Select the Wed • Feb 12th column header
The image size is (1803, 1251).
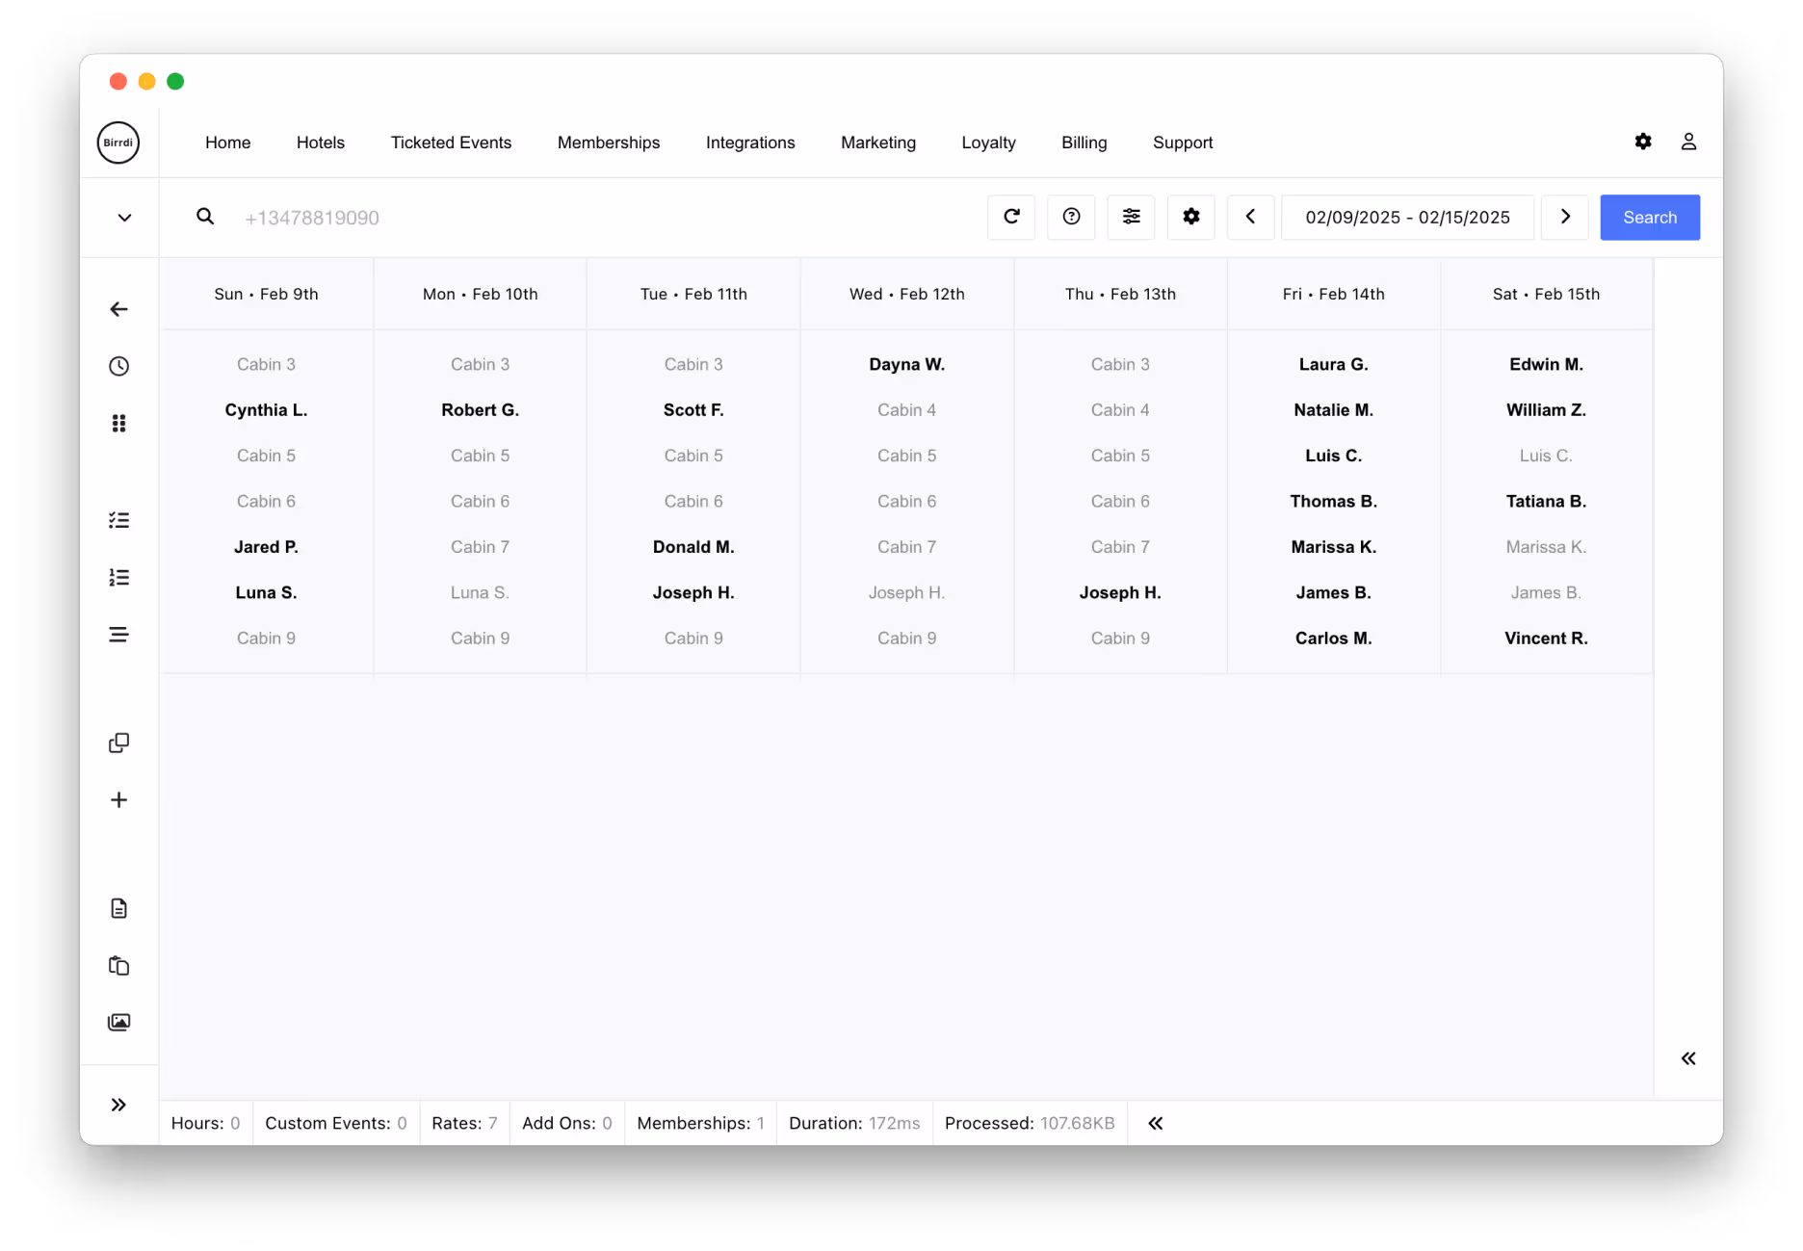906,294
